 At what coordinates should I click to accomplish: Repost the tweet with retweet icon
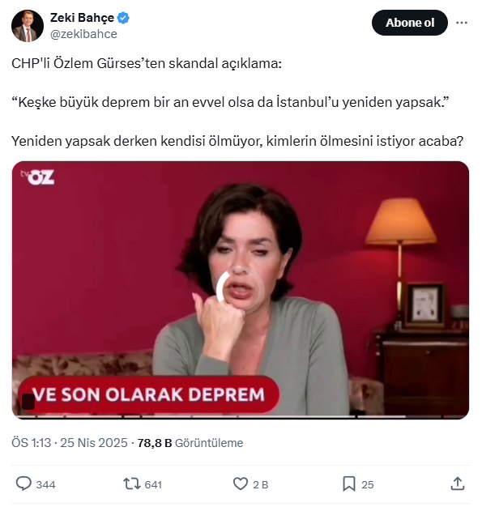click(132, 484)
